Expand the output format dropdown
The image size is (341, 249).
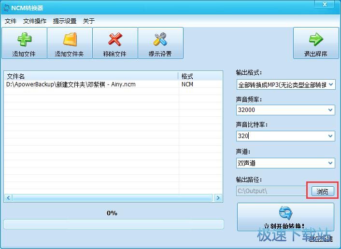tap(331, 84)
